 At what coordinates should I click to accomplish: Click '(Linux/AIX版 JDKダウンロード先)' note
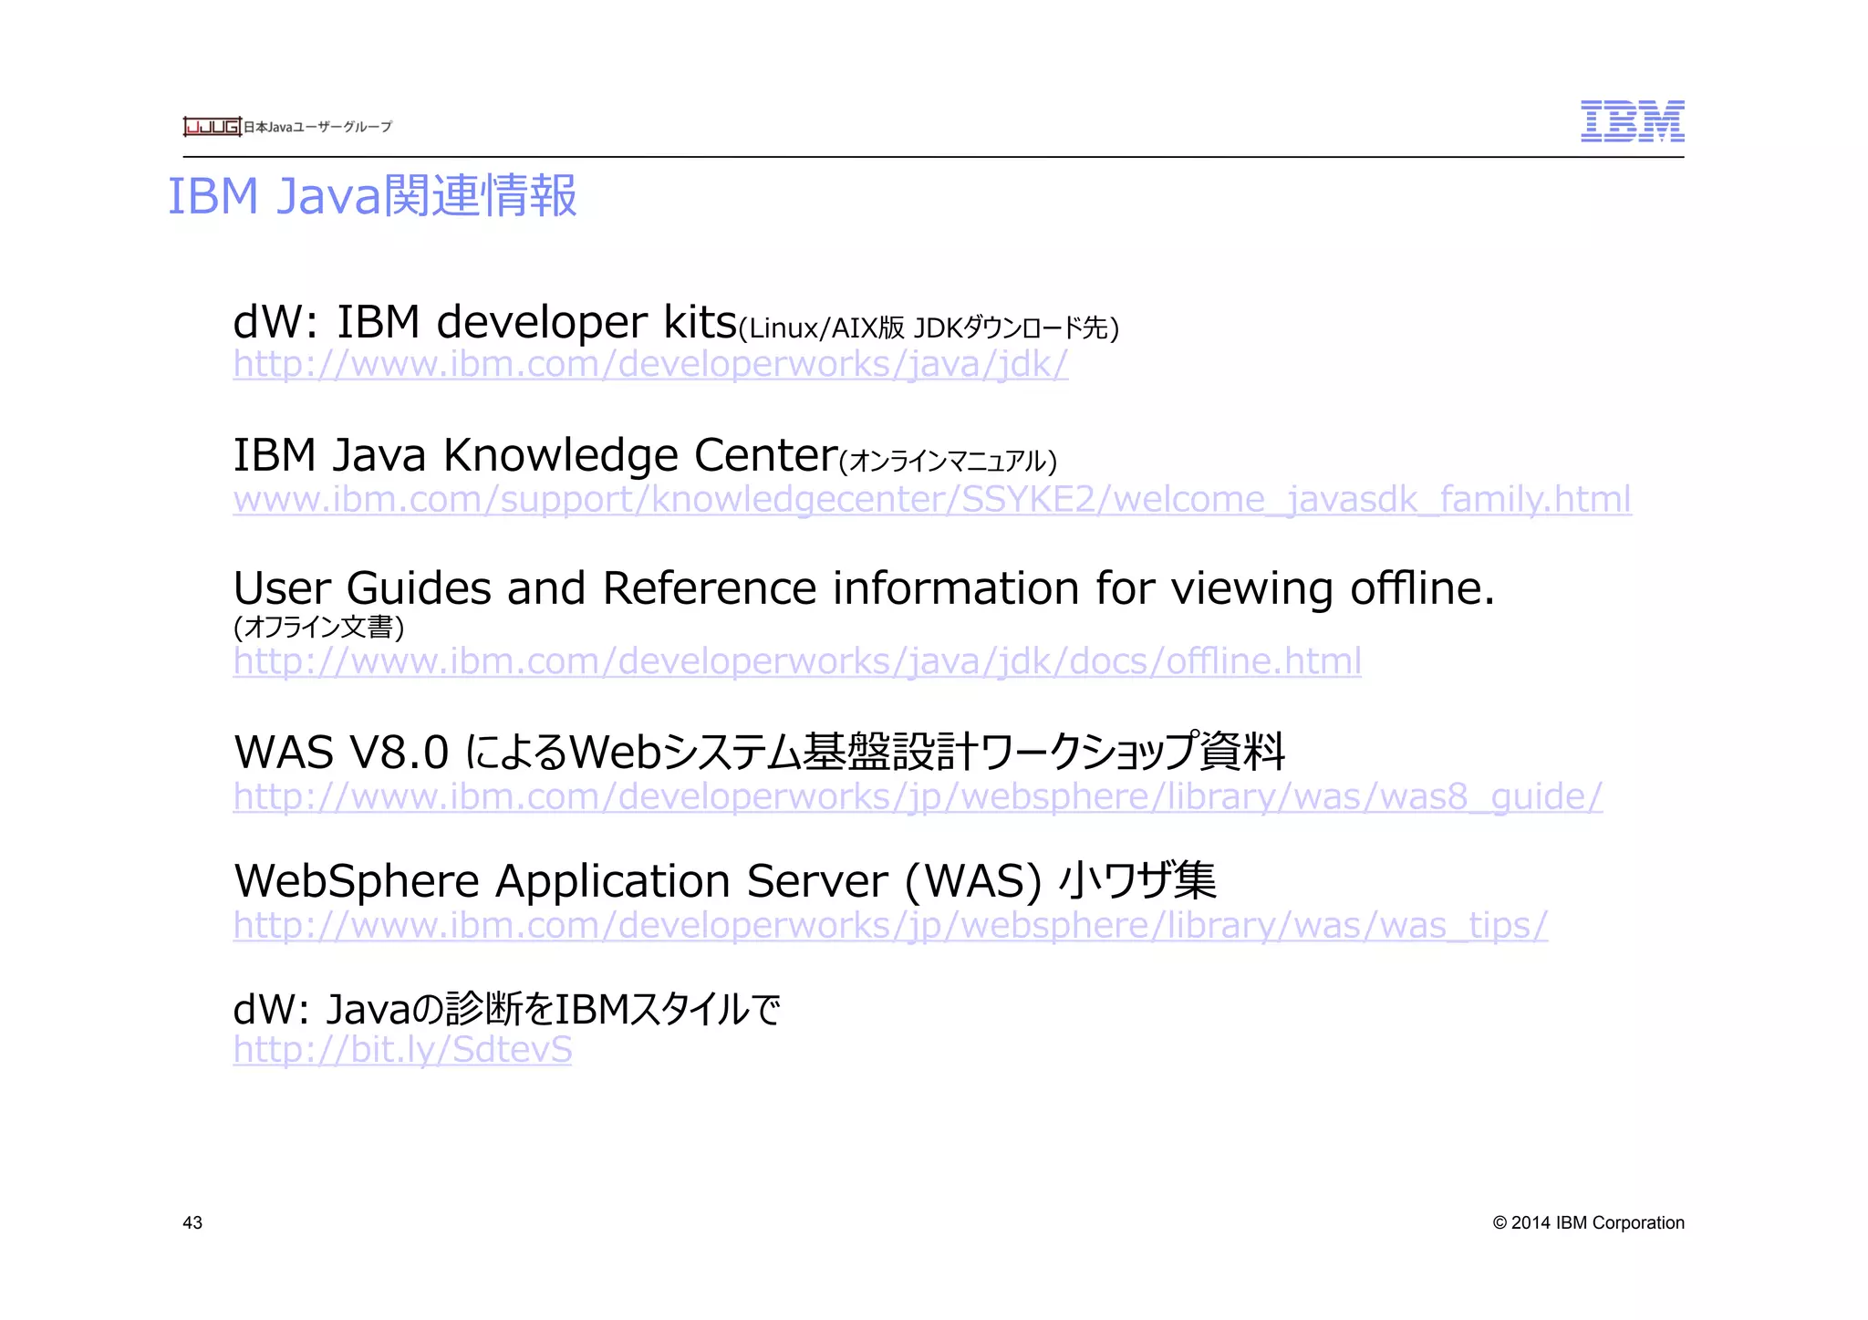[x=929, y=327]
